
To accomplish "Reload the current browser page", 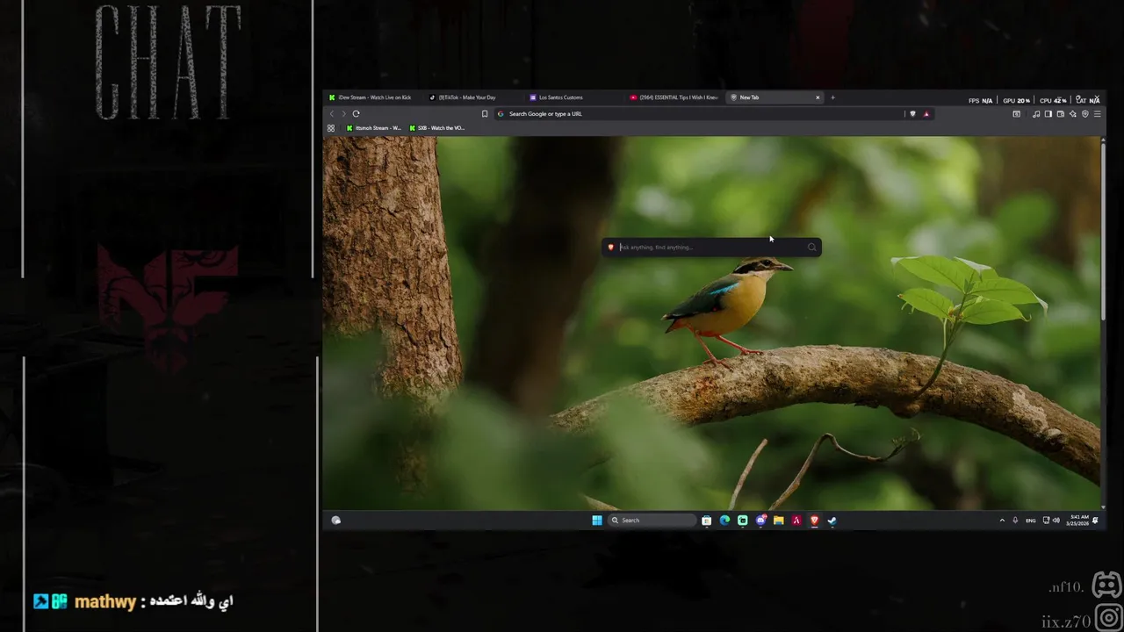I will tap(356, 113).
